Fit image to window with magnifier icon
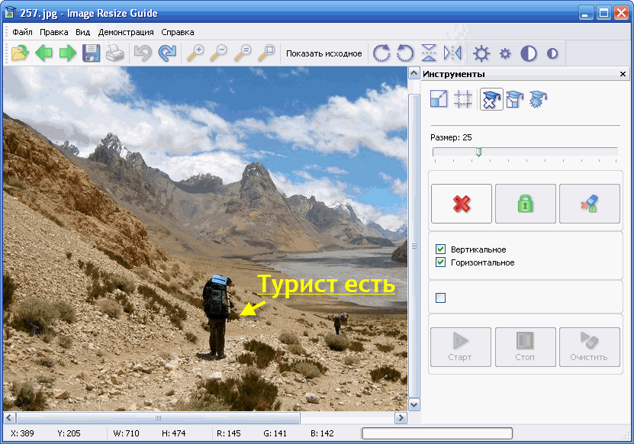634x444 pixels. 266,53
